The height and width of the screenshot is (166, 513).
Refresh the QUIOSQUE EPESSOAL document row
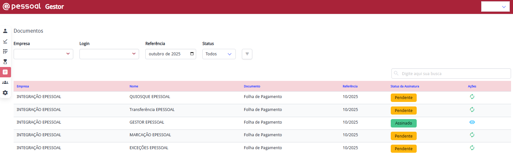point(472,97)
